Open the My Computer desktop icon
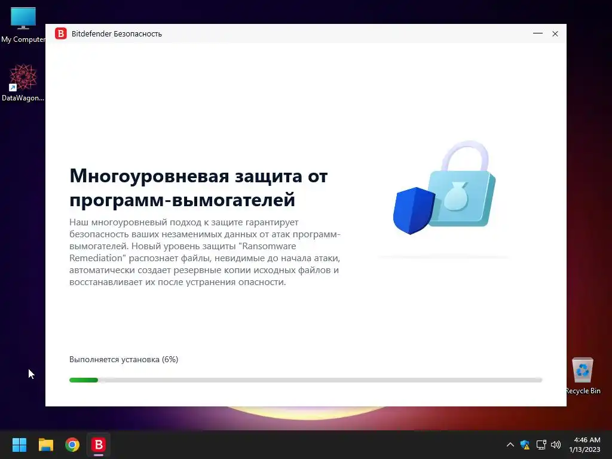The image size is (612, 459). [23, 25]
